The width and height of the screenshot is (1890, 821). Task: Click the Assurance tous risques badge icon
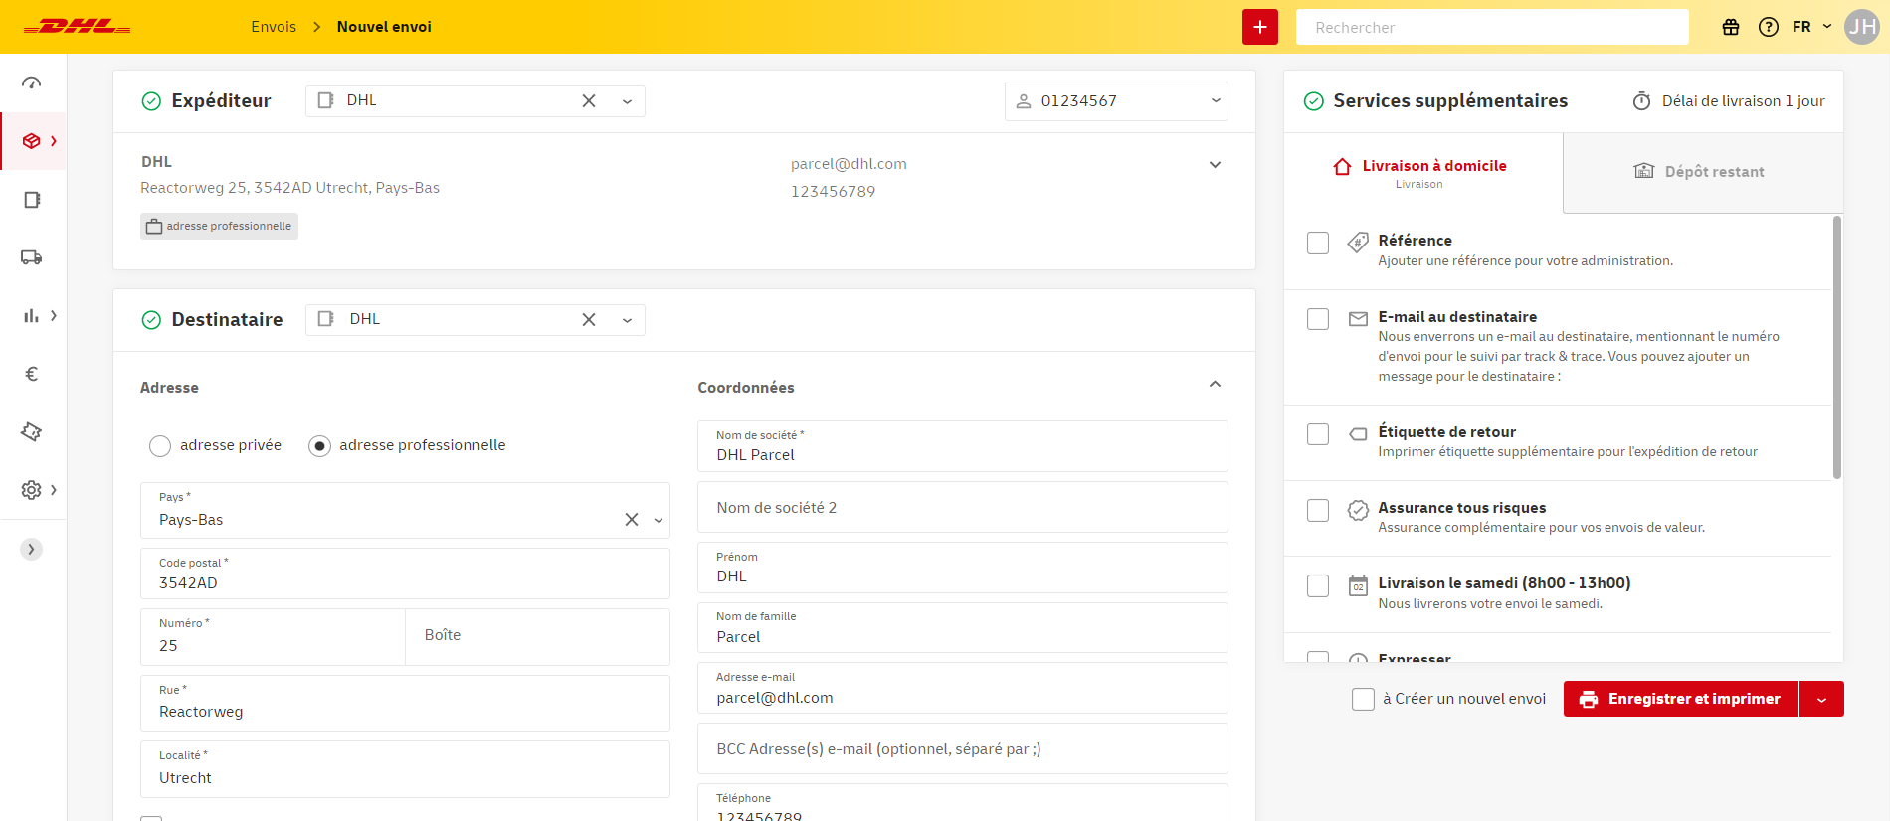coord(1358,510)
